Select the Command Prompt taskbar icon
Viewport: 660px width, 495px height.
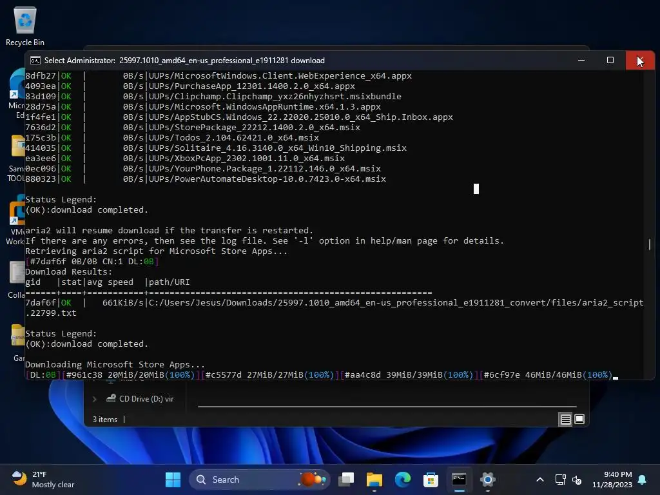(459, 480)
